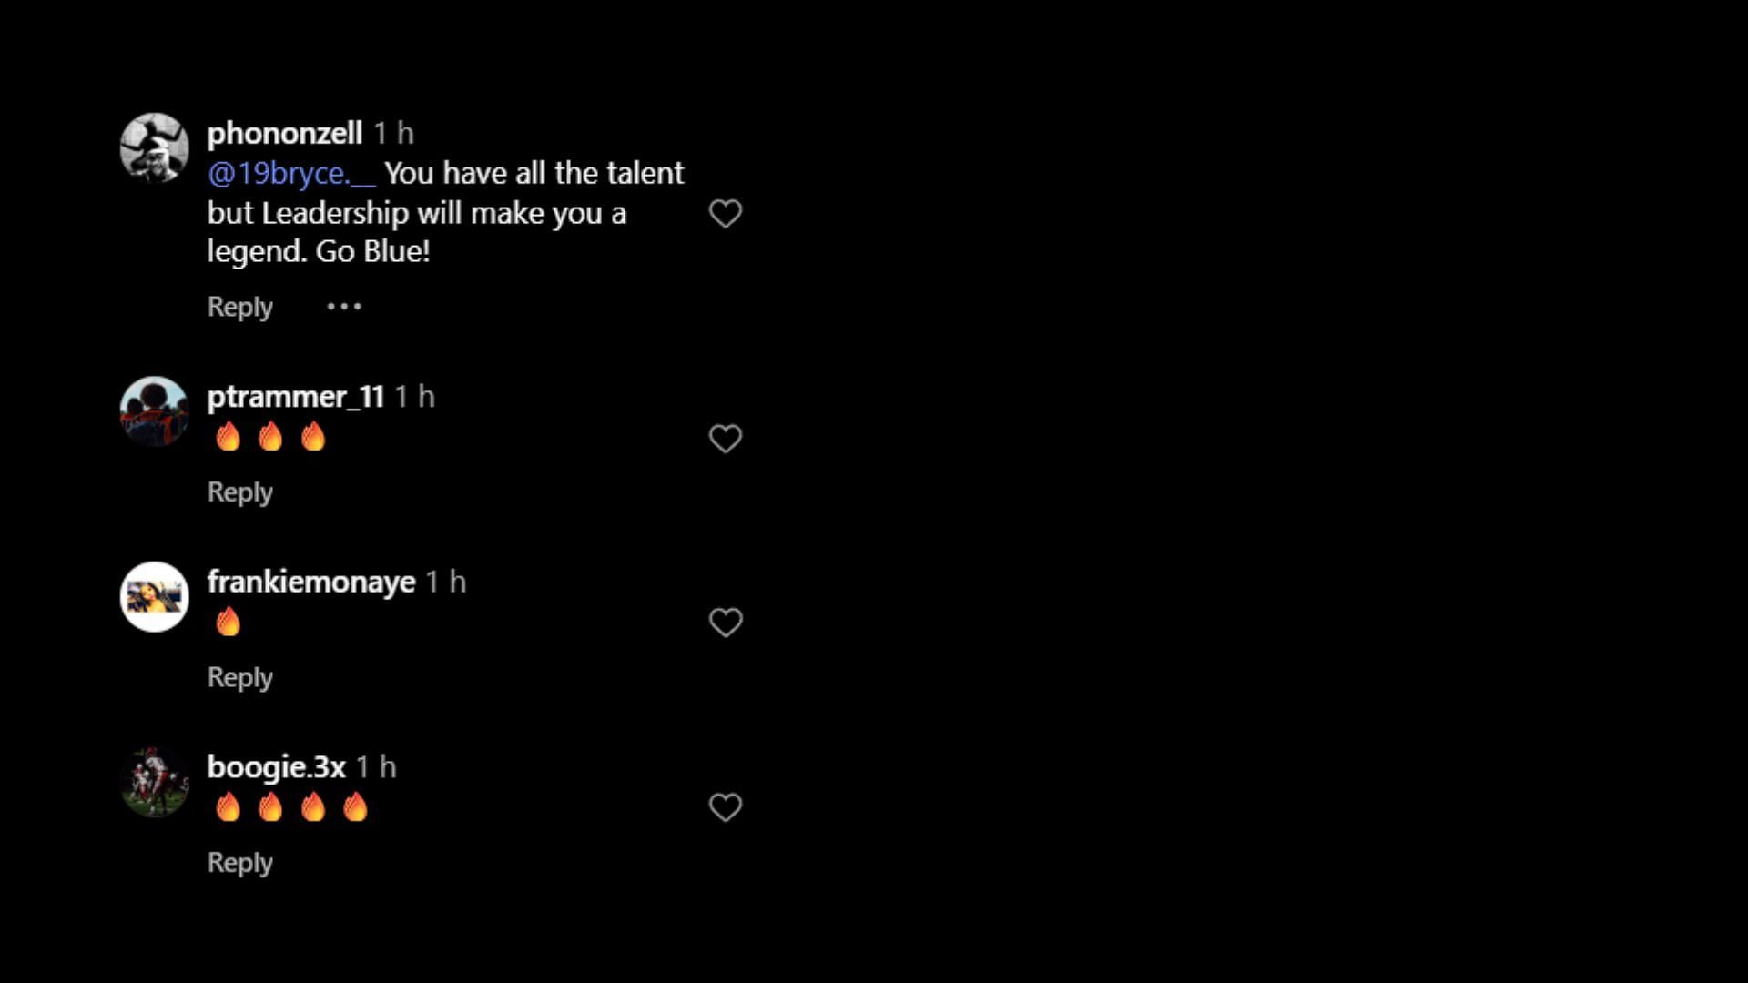Viewport: 1748px width, 983px height.
Task: Like boogie.3x's comment using the heart
Action: [x=726, y=807]
